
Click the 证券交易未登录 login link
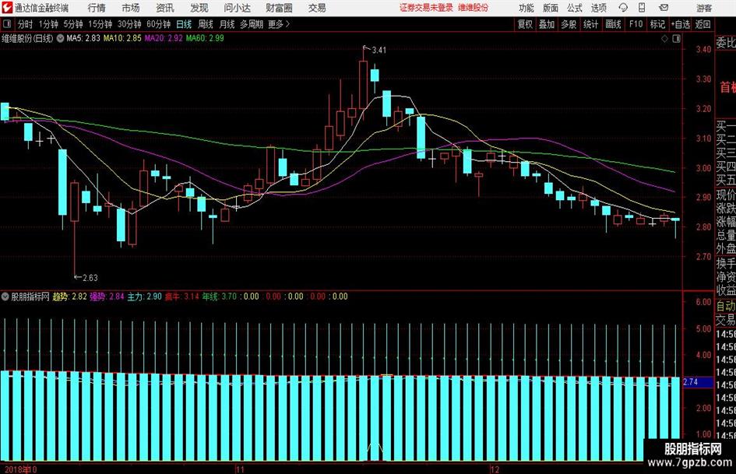point(426,8)
